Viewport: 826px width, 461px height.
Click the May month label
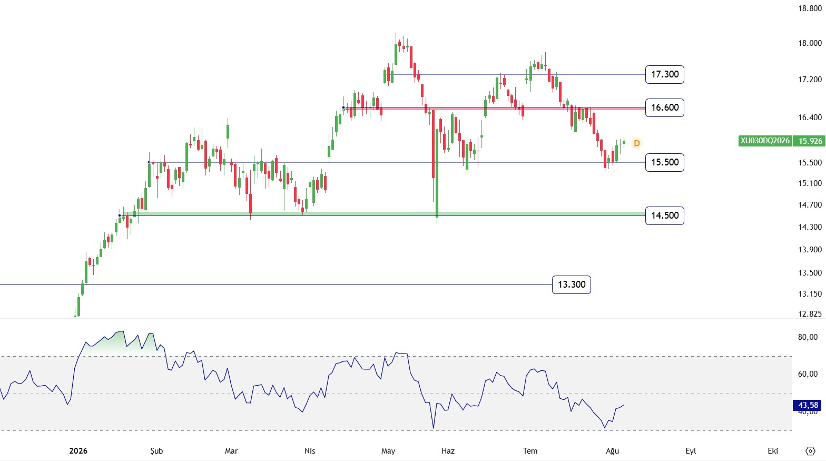pyautogui.click(x=388, y=451)
